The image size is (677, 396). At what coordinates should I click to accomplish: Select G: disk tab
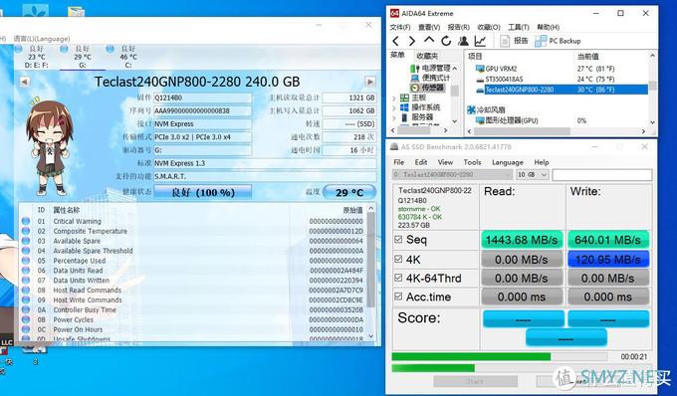pyautogui.click(x=82, y=57)
